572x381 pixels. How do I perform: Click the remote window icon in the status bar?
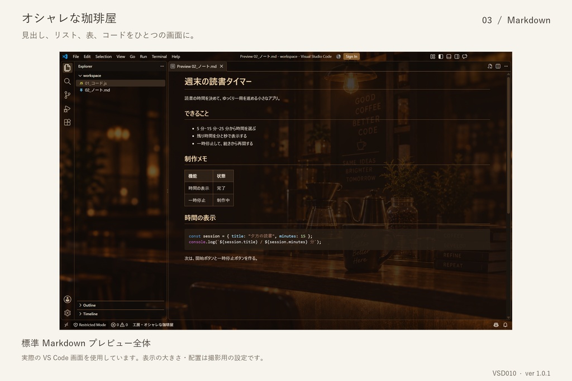[x=66, y=325]
